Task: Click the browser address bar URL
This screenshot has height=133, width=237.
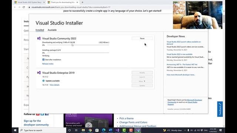Action: (x=71, y=7)
